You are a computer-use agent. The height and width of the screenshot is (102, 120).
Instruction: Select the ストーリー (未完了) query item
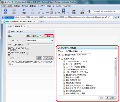tap(73, 64)
